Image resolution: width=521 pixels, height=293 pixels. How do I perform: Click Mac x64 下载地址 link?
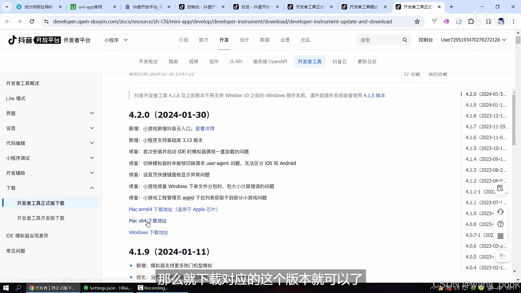coord(148,221)
